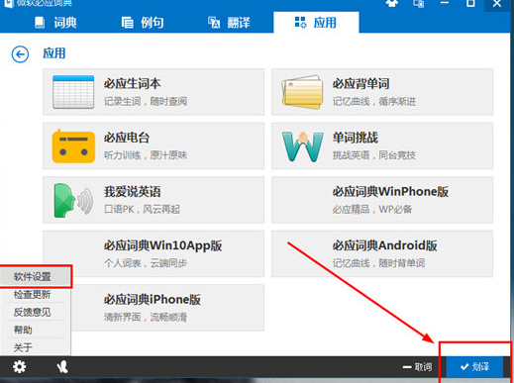Click the skin shirt icon in title bar
This screenshot has height=383, width=514.
click(392, 3)
